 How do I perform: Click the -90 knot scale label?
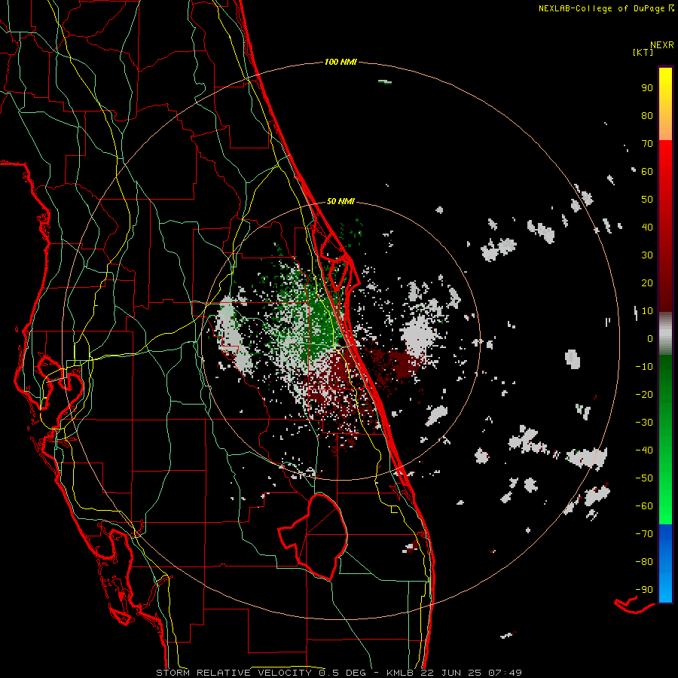pyautogui.click(x=644, y=590)
